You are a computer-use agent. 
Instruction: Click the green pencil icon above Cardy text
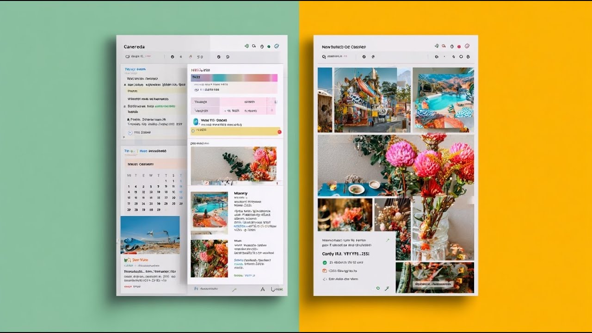[x=387, y=240]
